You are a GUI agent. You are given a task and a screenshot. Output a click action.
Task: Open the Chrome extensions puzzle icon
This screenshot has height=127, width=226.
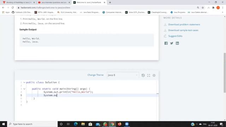(x=213, y=8)
